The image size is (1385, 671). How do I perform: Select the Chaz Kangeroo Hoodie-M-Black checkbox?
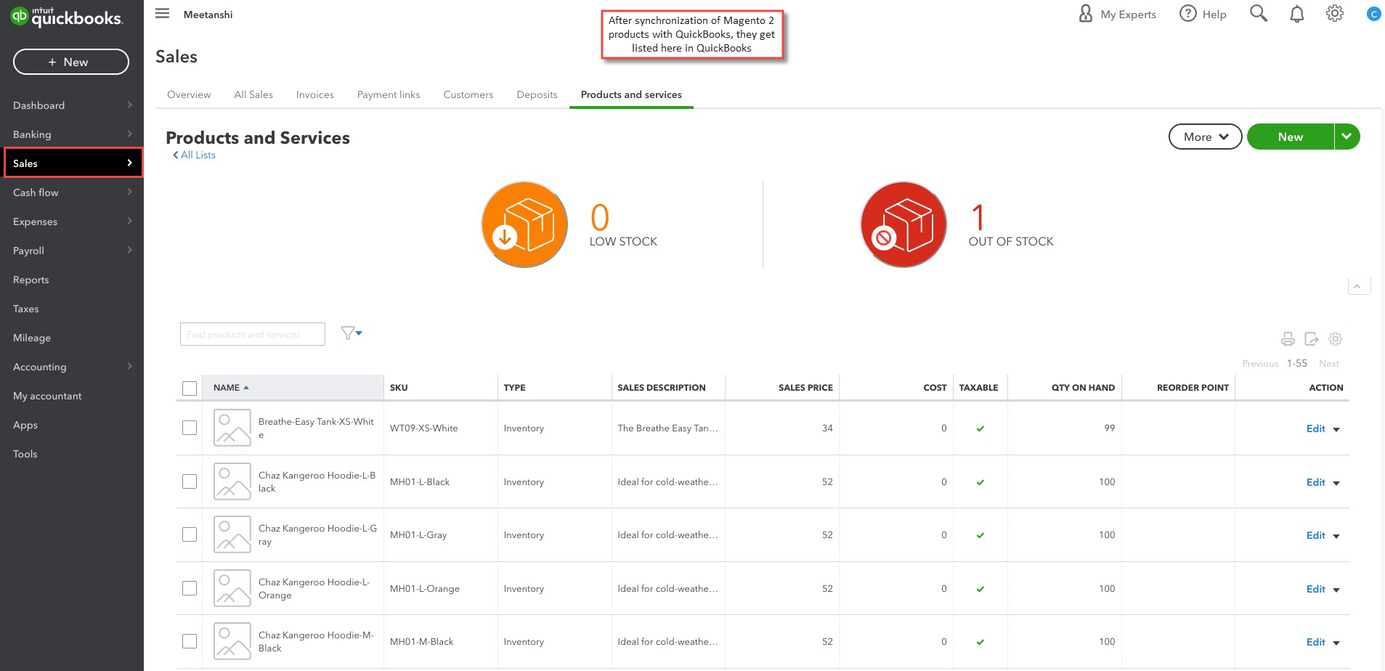click(190, 641)
